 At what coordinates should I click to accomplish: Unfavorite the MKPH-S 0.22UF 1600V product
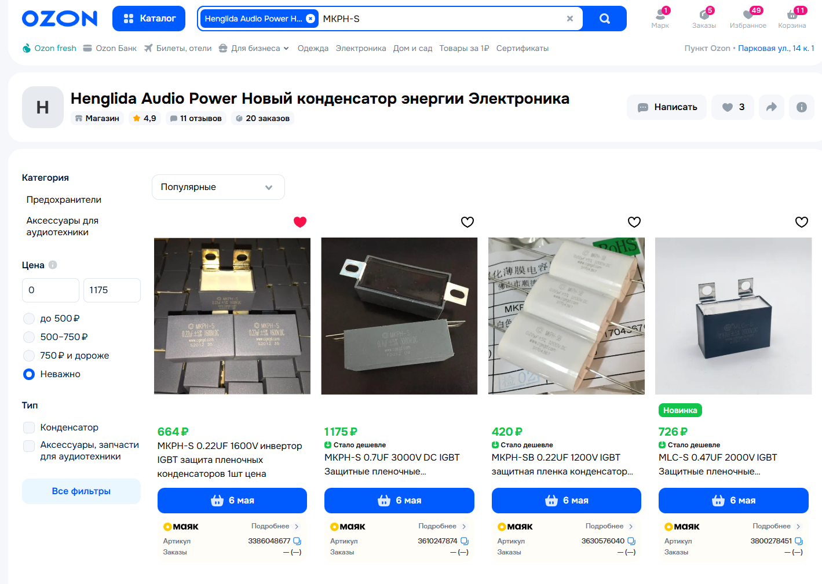pyautogui.click(x=300, y=222)
